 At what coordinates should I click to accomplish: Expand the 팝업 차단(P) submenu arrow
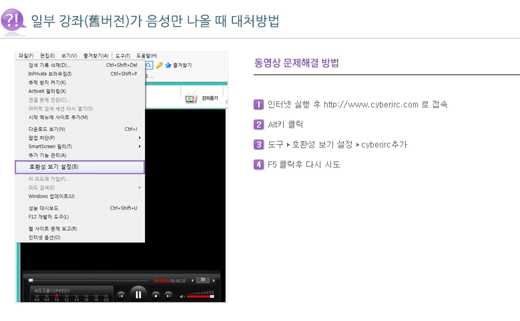[x=140, y=137]
